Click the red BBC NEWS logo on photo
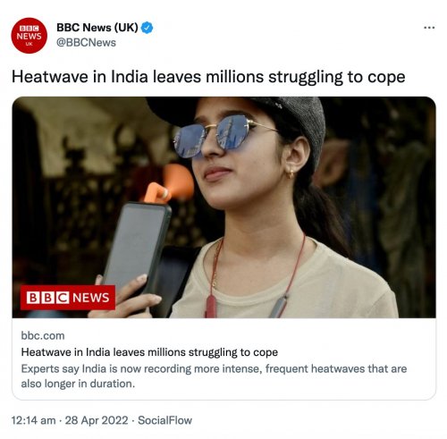447x439 pixels. 68,298
